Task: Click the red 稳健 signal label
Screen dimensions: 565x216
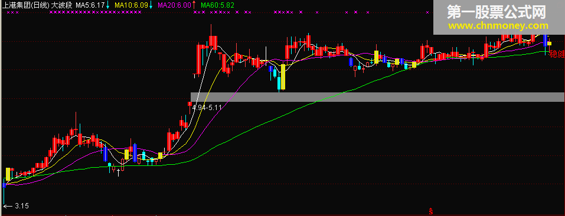Action: pos(557,54)
